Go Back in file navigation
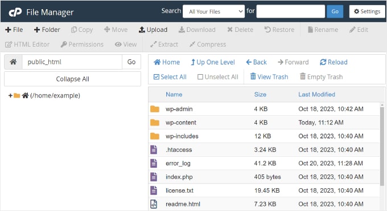 point(256,62)
